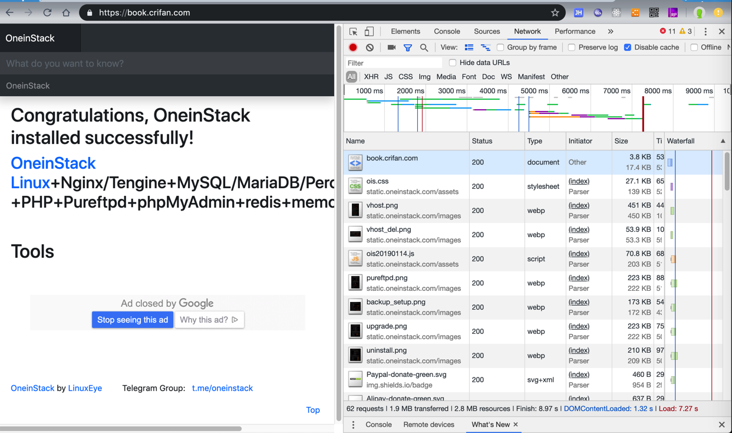Open the LinuxEye link
Viewport: 732px width, 433px height.
[85, 388]
